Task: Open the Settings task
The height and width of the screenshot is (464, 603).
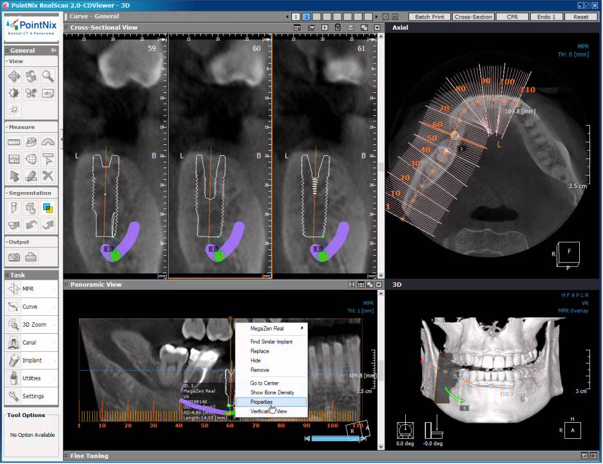Action: [31, 396]
